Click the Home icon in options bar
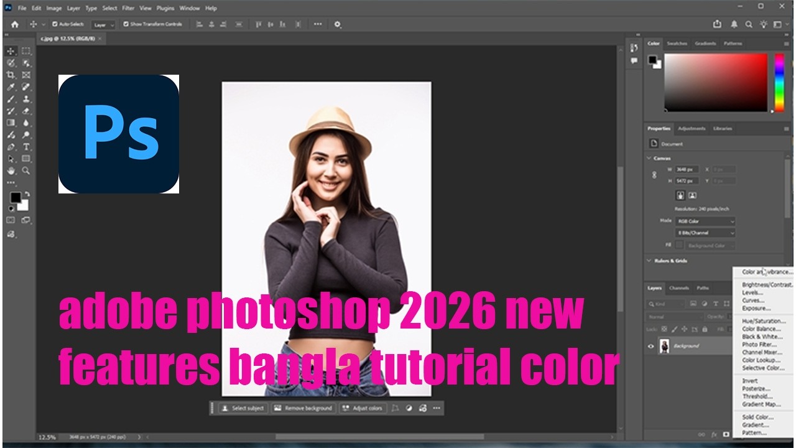 point(15,24)
